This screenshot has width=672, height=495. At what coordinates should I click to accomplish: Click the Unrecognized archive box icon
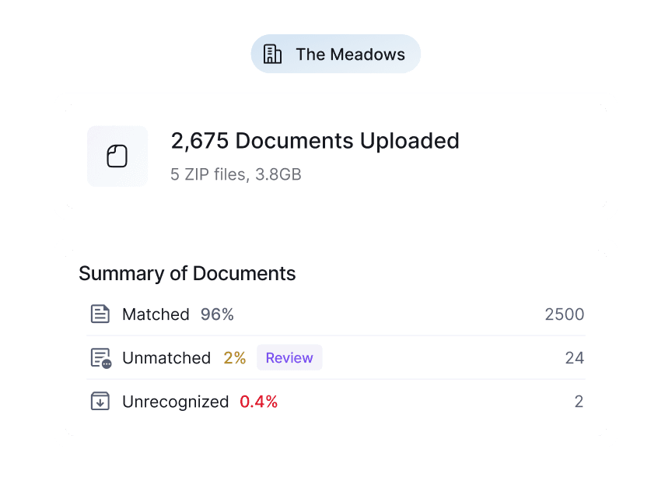point(100,402)
